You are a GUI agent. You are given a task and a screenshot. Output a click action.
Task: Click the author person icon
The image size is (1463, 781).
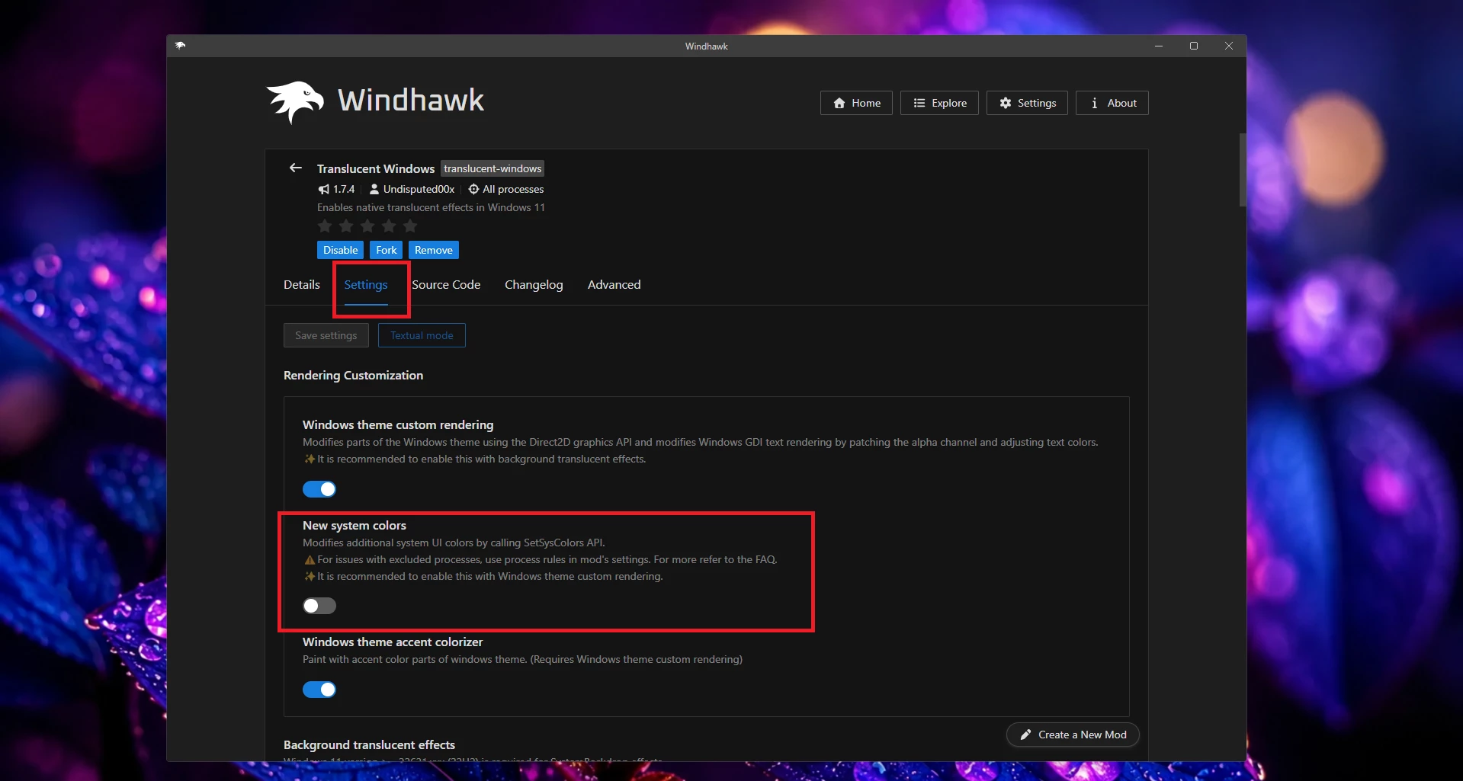(x=374, y=189)
